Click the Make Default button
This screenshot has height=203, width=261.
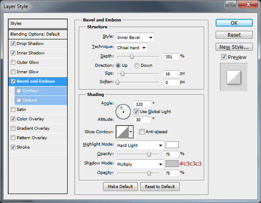pyautogui.click(x=120, y=186)
